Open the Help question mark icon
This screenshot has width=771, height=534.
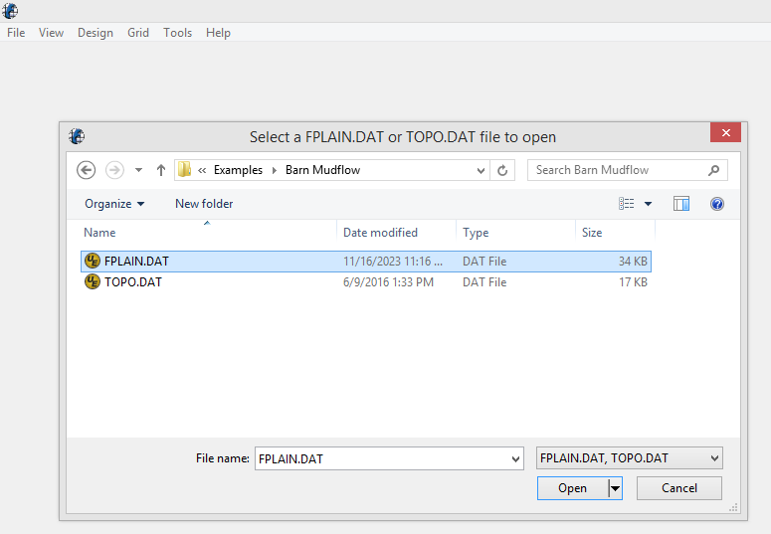pyautogui.click(x=716, y=204)
